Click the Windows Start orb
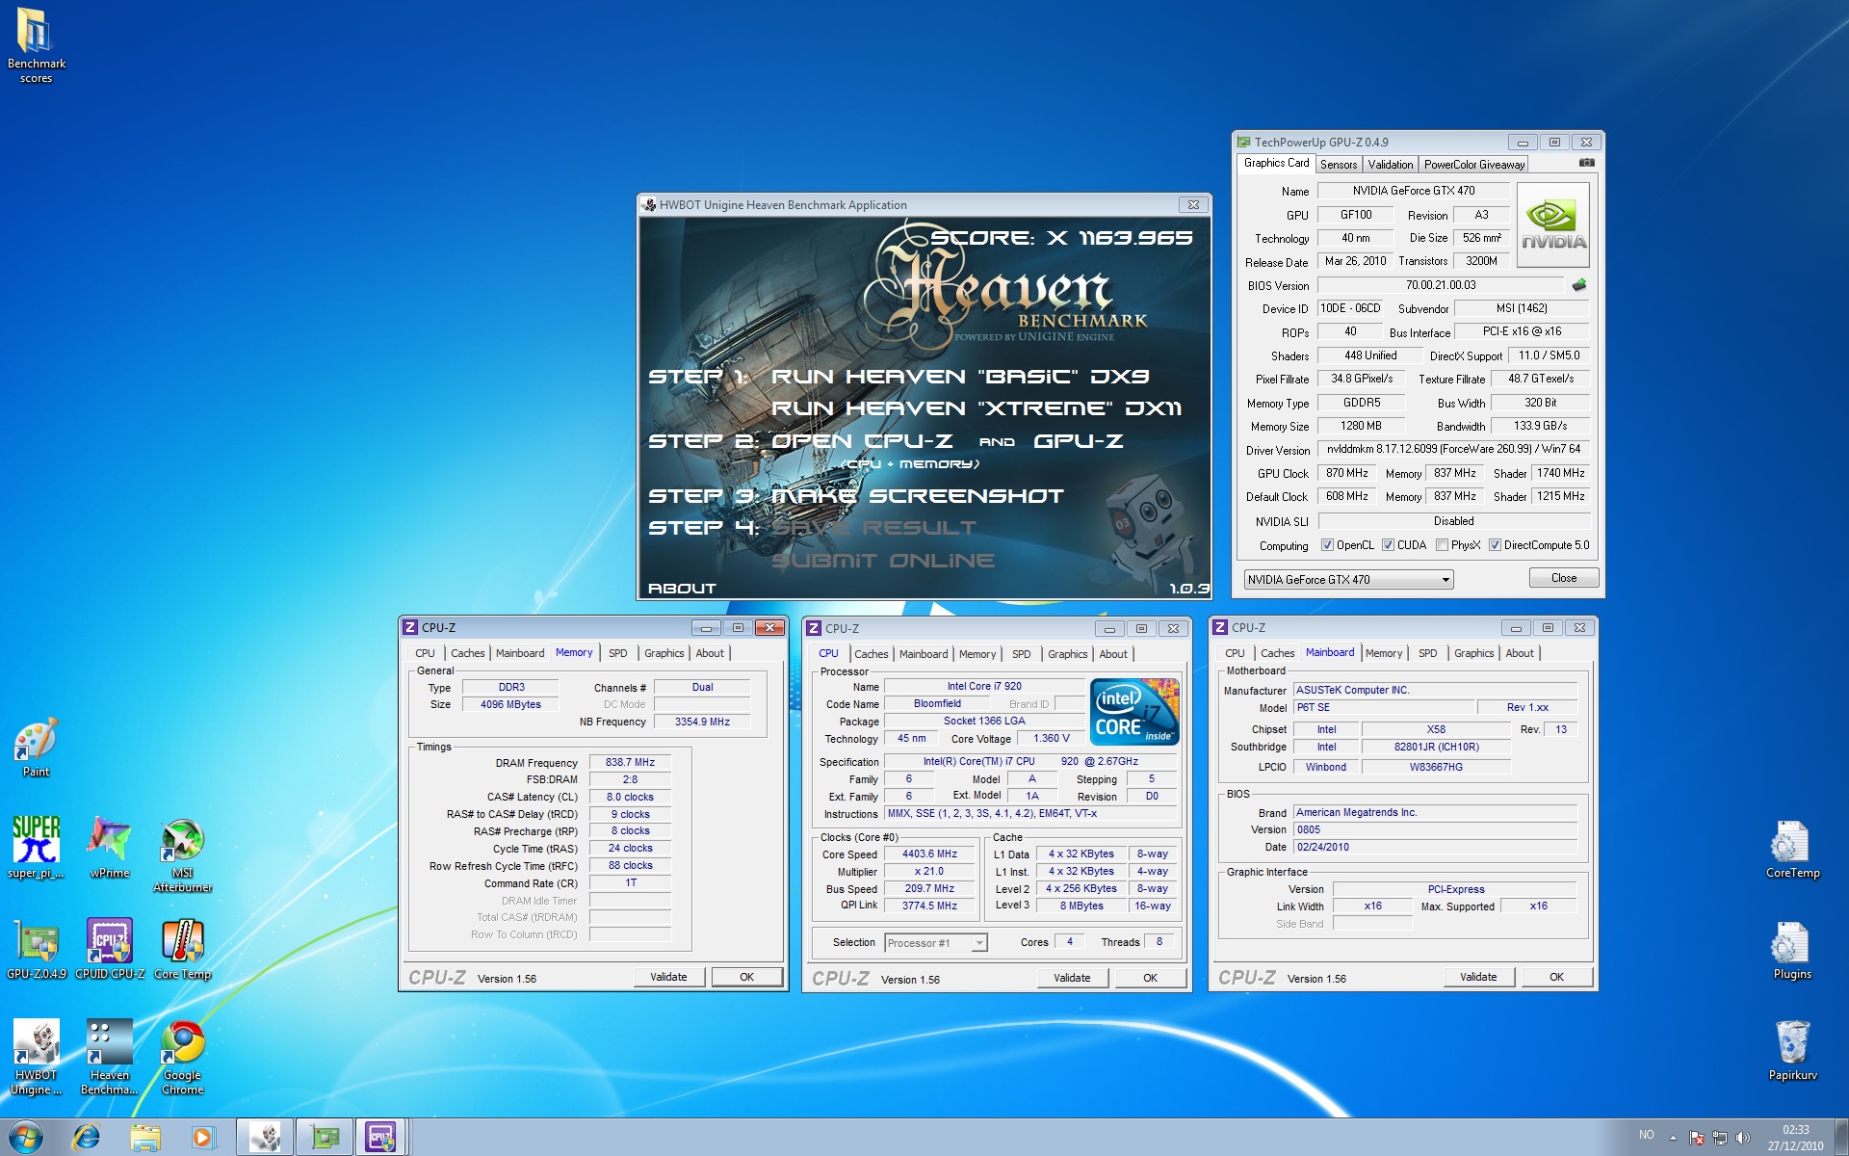 click(26, 1137)
